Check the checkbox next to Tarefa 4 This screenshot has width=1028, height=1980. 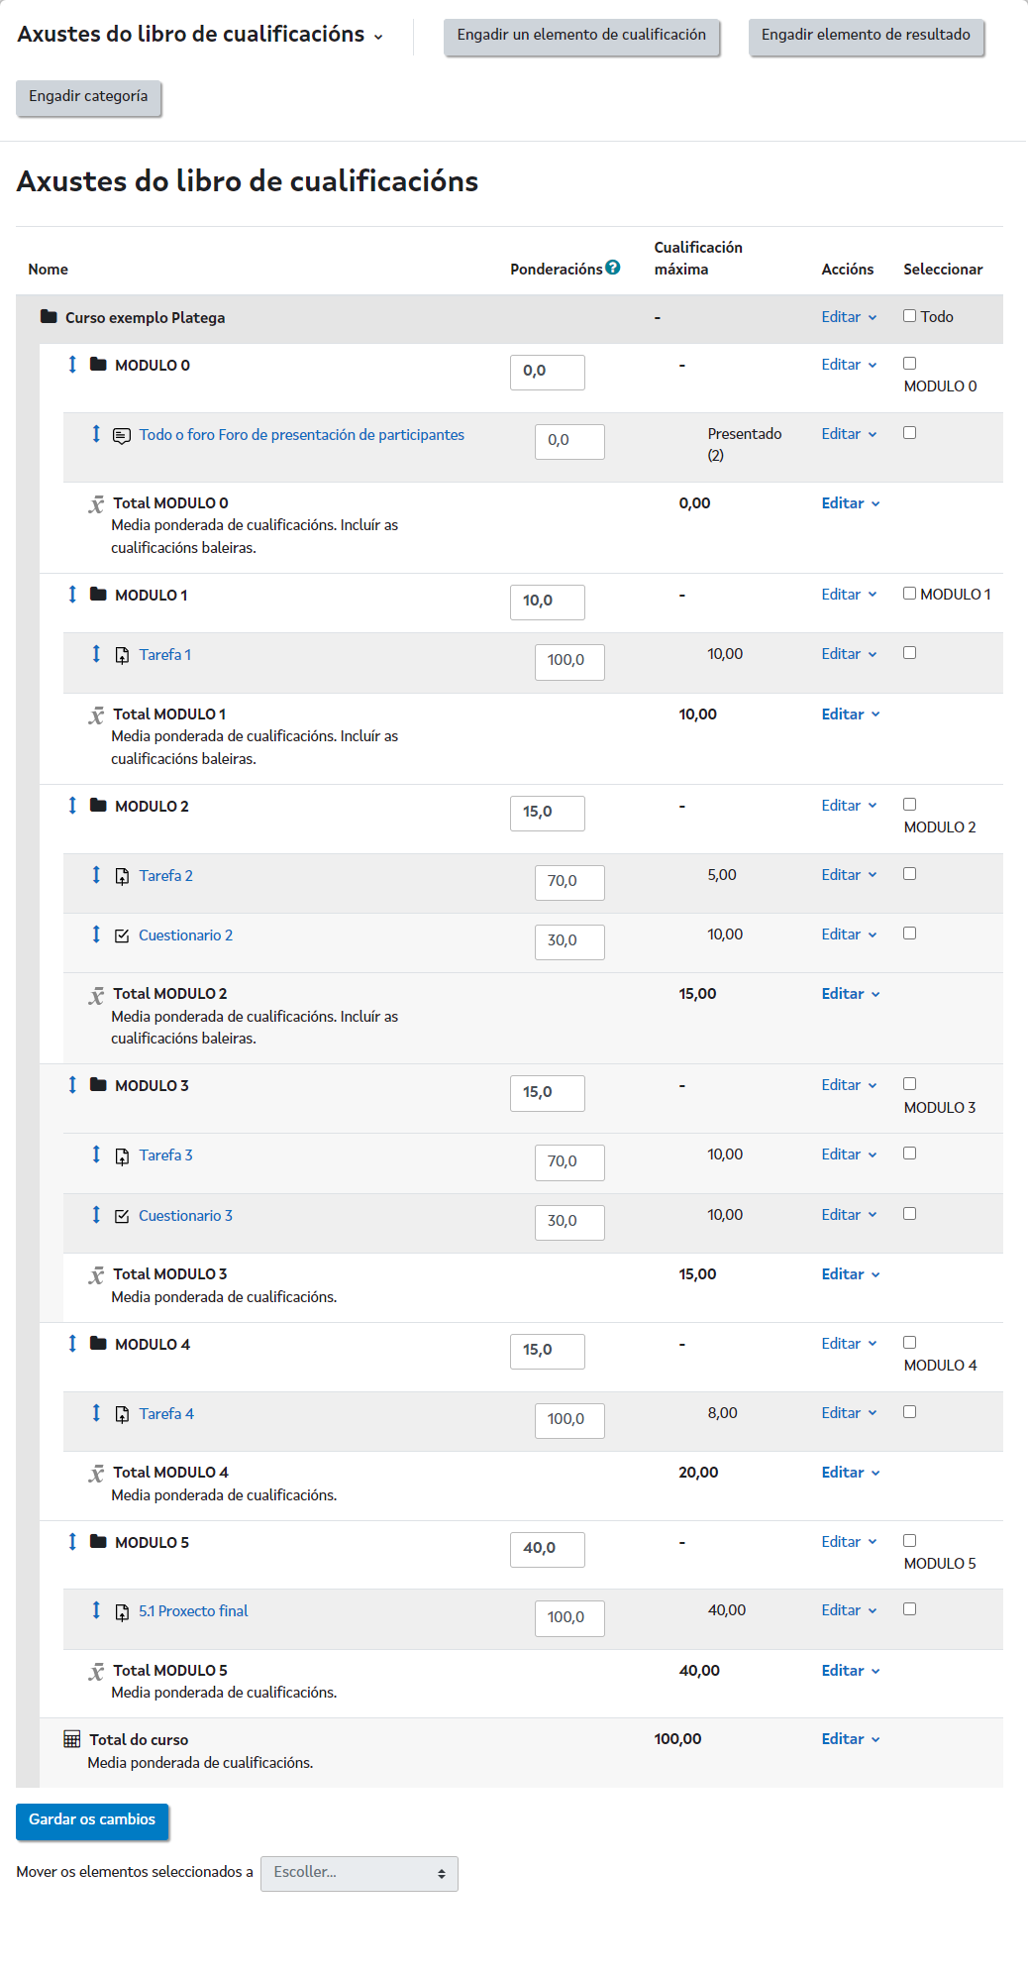909,1411
